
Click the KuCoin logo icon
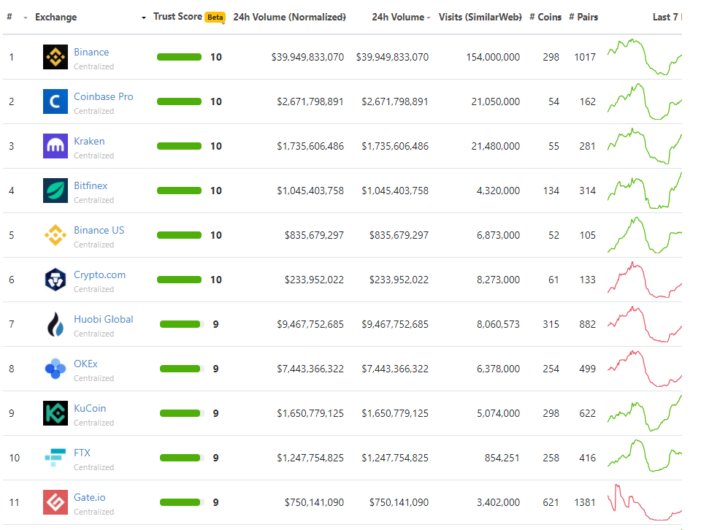tap(55, 413)
